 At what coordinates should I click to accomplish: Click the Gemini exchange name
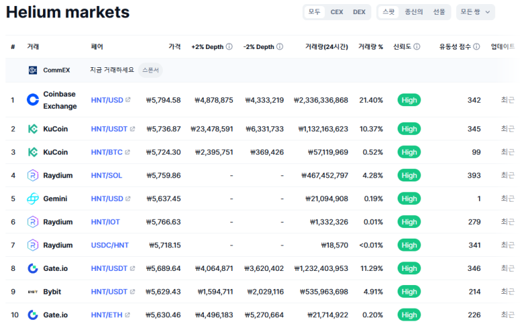coord(55,198)
